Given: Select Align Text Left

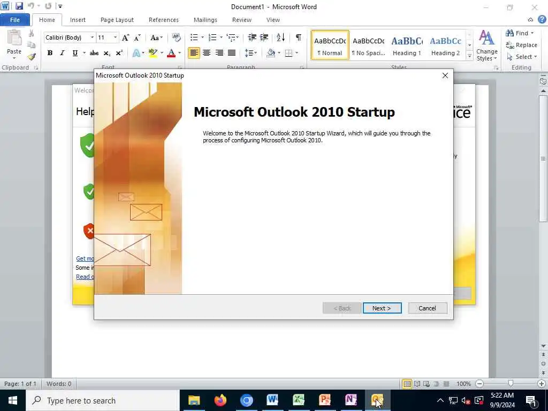Looking at the screenshot, I should pyautogui.click(x=194, y=53).
